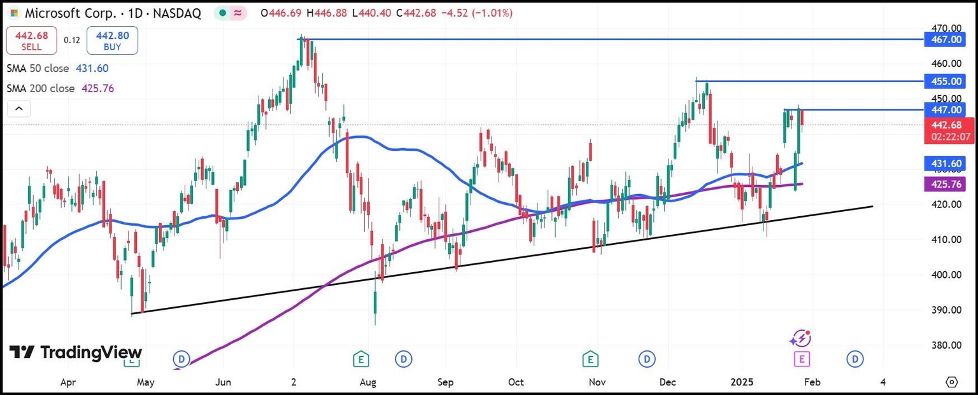Click the 400.00 price axis label

946,275
